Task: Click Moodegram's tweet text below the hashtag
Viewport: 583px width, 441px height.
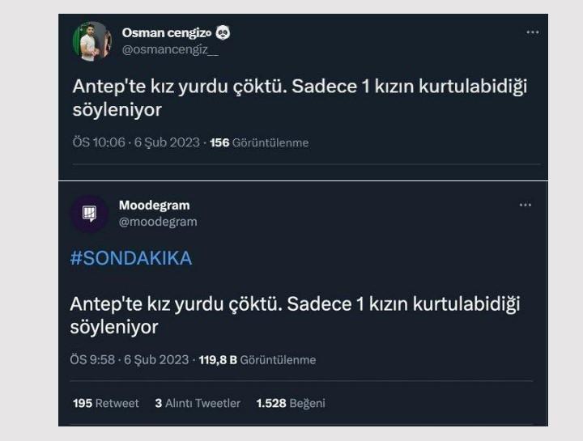Action: 296,315
